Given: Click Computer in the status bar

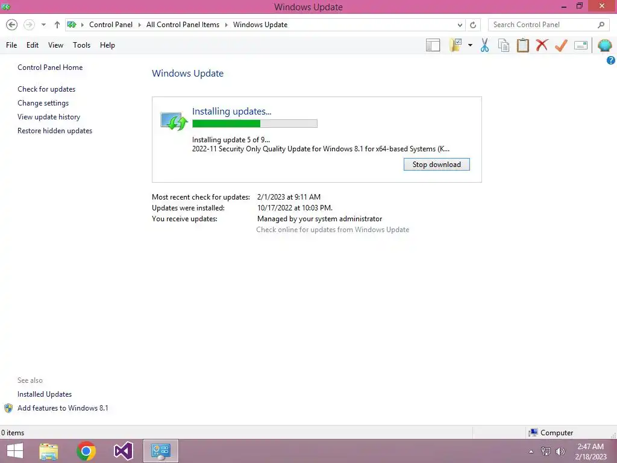Looking at the screenshot, I should [x=551, y=433].
